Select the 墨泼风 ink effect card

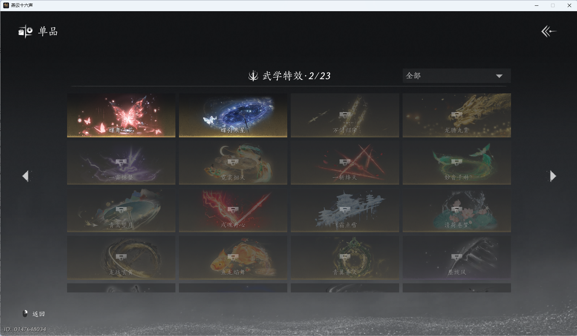click(x=457, y=257)
